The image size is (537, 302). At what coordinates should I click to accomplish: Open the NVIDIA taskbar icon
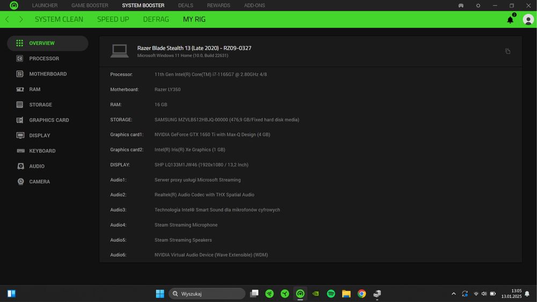click(316, 294)
